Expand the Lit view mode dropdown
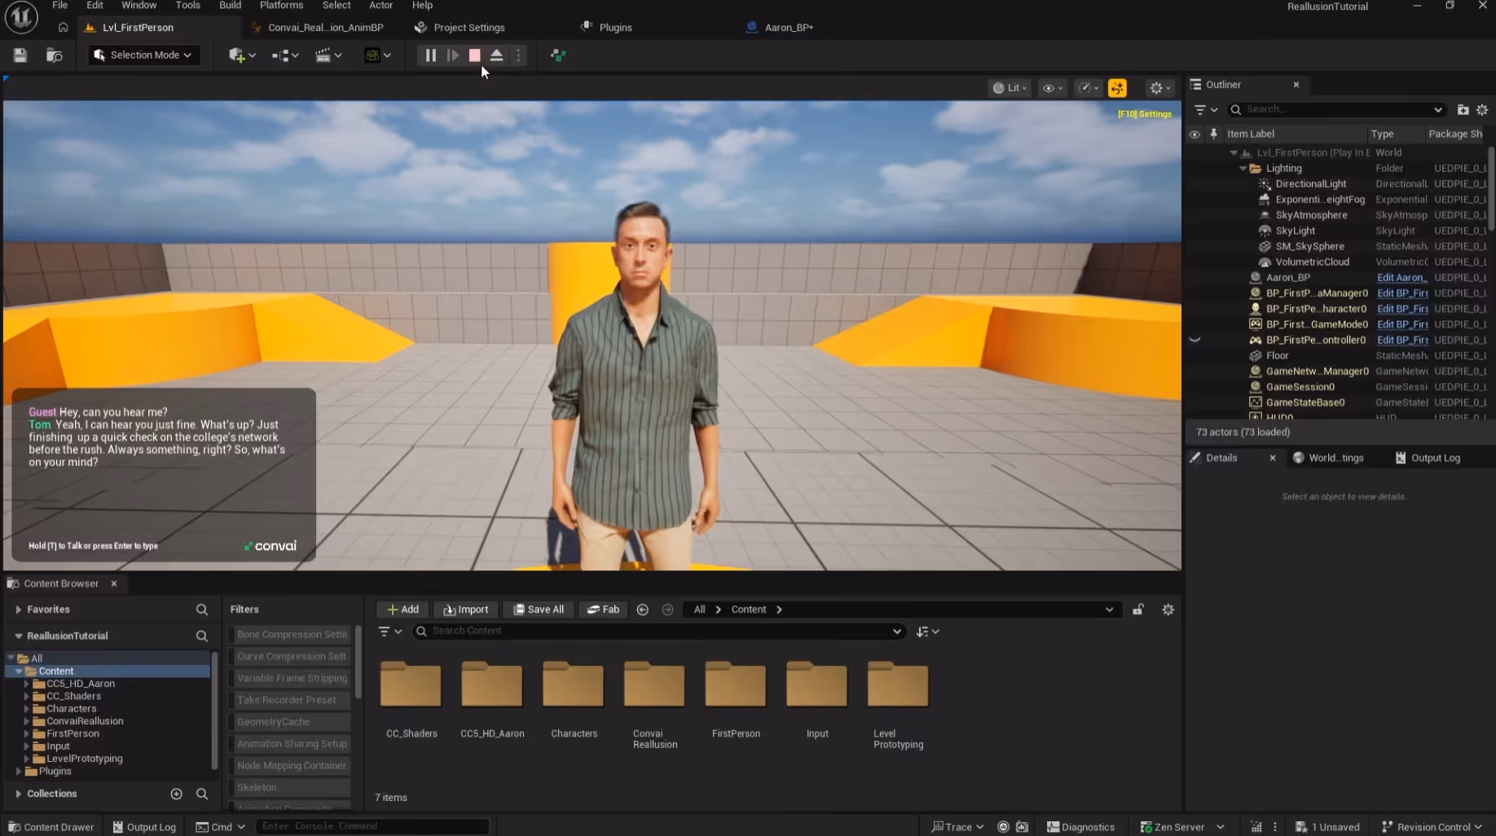This screenshot has width=1496, height=836. tap(1010, 88)
